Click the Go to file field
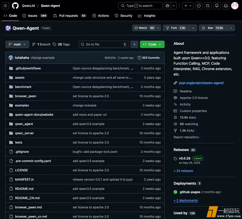The width and height of the screenshot is (242, 219). pos(104,44)
